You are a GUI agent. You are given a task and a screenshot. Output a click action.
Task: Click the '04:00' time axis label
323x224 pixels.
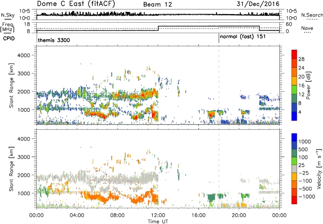(77, 216)
